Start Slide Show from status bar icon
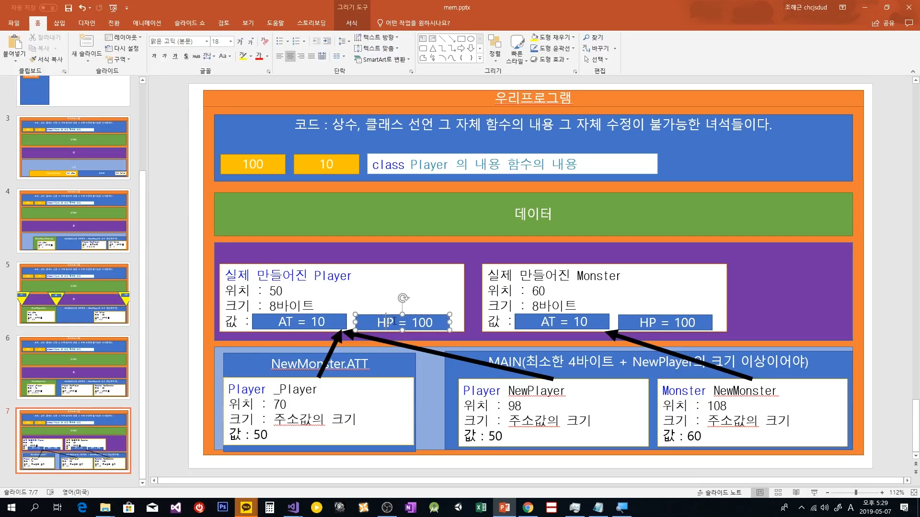Viewport: 920px width, 517px height. click(x=814, y=493)
